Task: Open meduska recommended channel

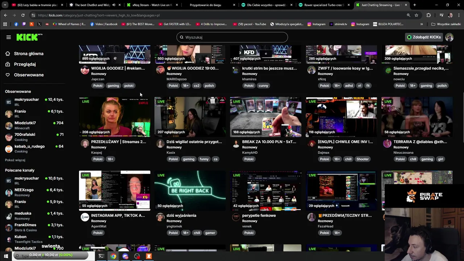Action: (34, 216)
